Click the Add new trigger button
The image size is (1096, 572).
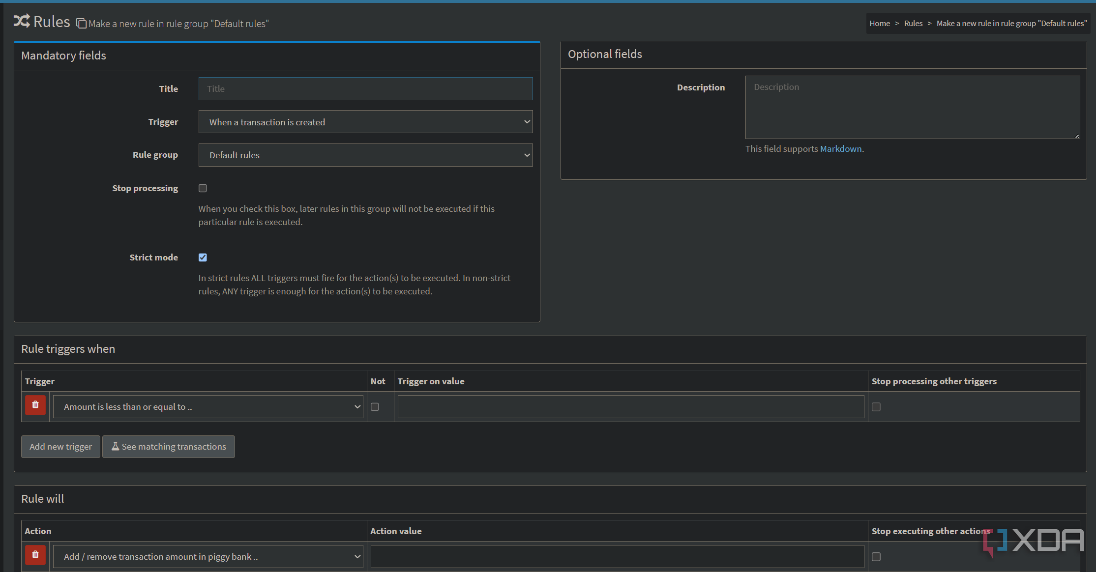(x=60, y=447)
